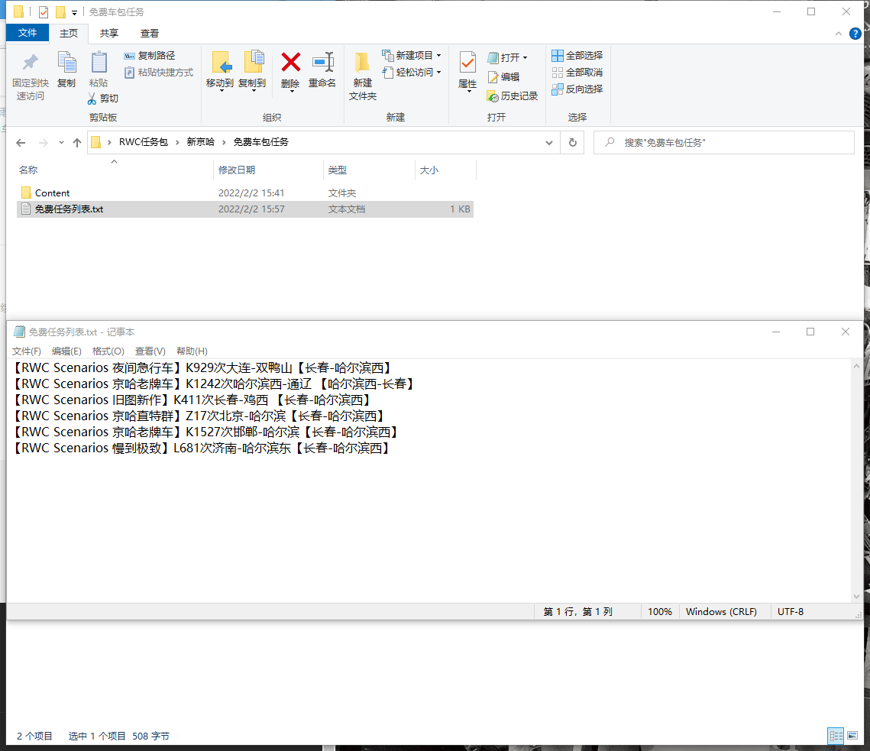The height and width of the screenshot is (751, 870).
Task: Click Move to (移动到) icon
Action: pyautogui.click(x=221, y=63)
